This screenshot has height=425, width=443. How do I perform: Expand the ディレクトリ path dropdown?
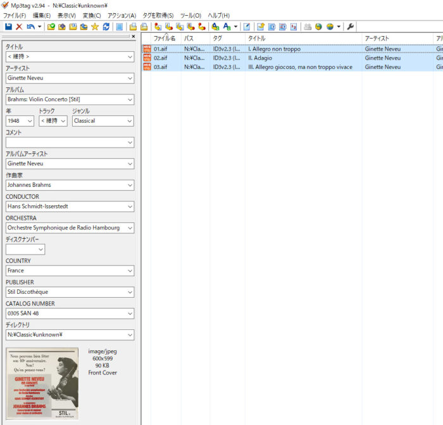[x=130, y=335]
